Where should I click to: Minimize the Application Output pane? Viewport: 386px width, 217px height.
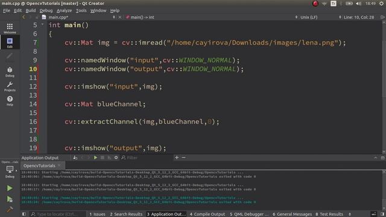pyautogui.click(x=375, y=158)
